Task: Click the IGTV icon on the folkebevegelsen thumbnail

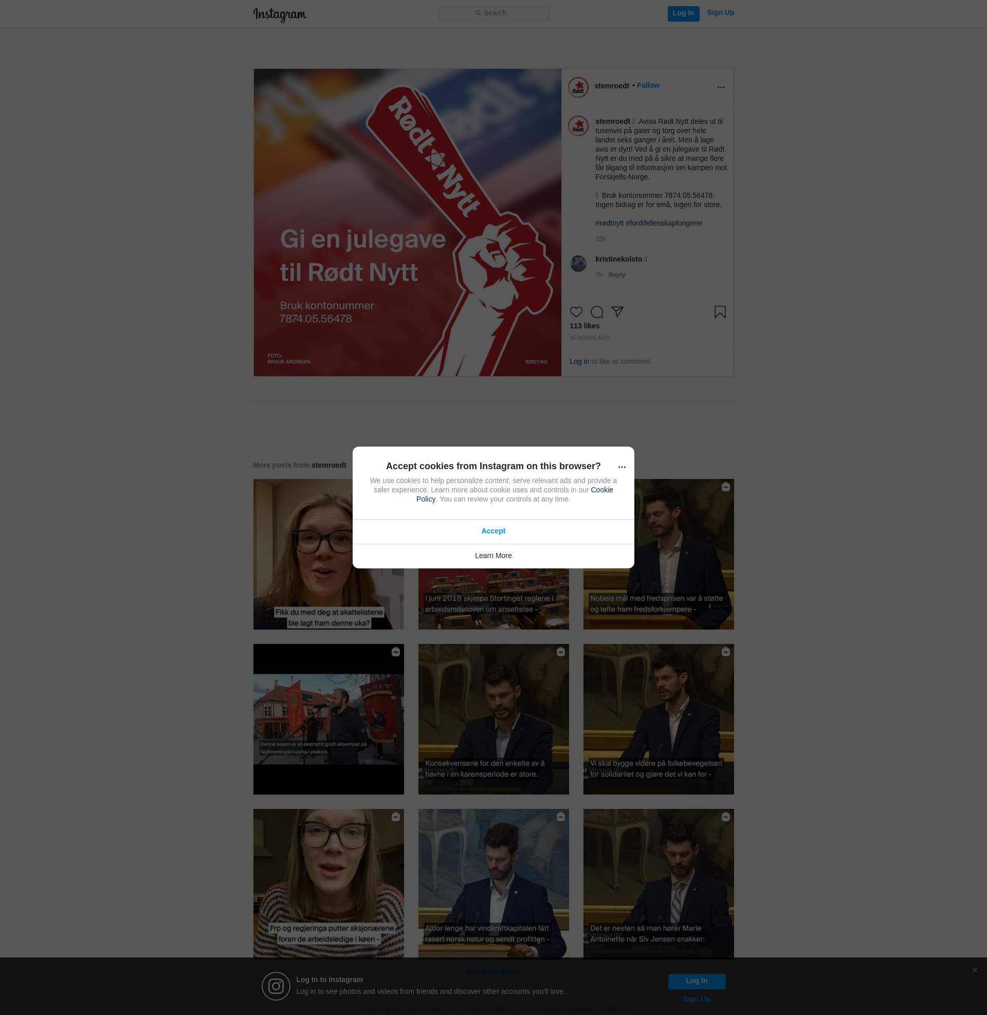Action: pos(725,652)
